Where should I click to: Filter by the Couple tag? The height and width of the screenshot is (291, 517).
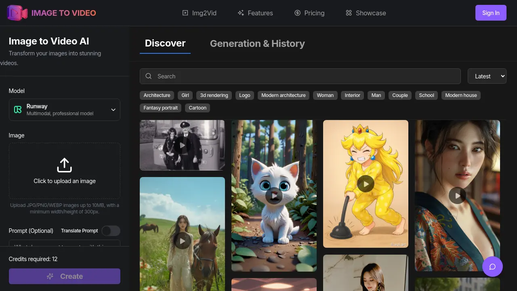click(x=400, y=95)
